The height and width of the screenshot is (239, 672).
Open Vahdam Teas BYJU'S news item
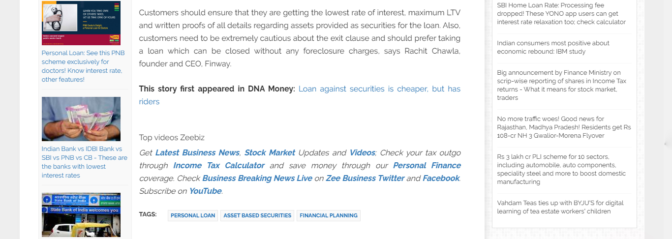[560, 207]
